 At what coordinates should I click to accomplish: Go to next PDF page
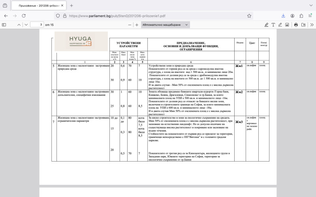point(26,24)
